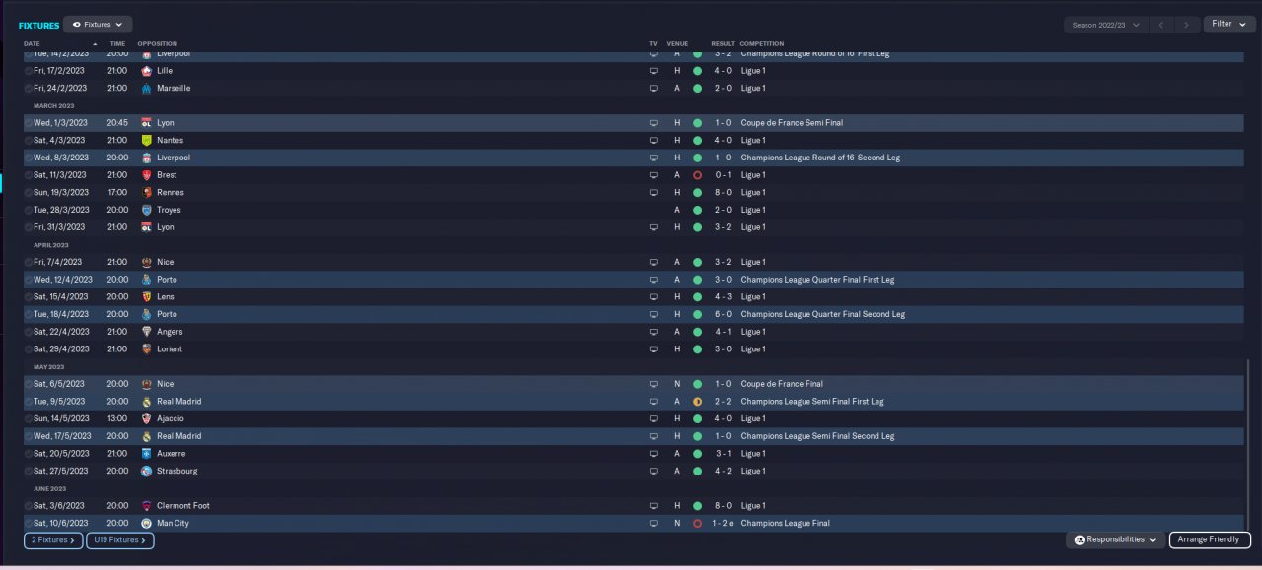Click the Angers club badge
This screenshot has width=1262, height=570.
[147, 332]
